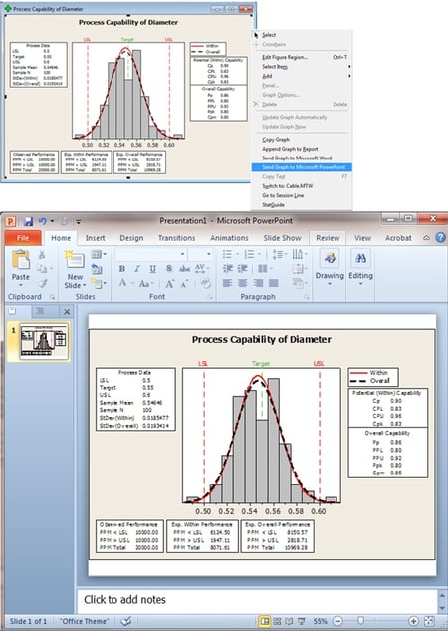Toggle Italic formatting
448x631 pixels.
click(137, 269)
